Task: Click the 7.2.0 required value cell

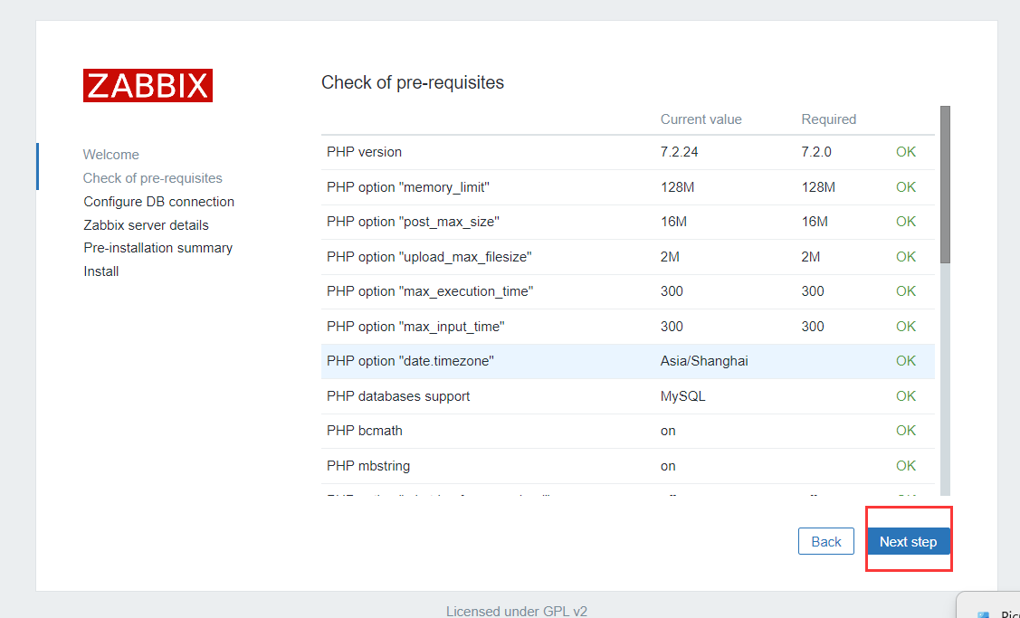Action: (x=816, y=152)
